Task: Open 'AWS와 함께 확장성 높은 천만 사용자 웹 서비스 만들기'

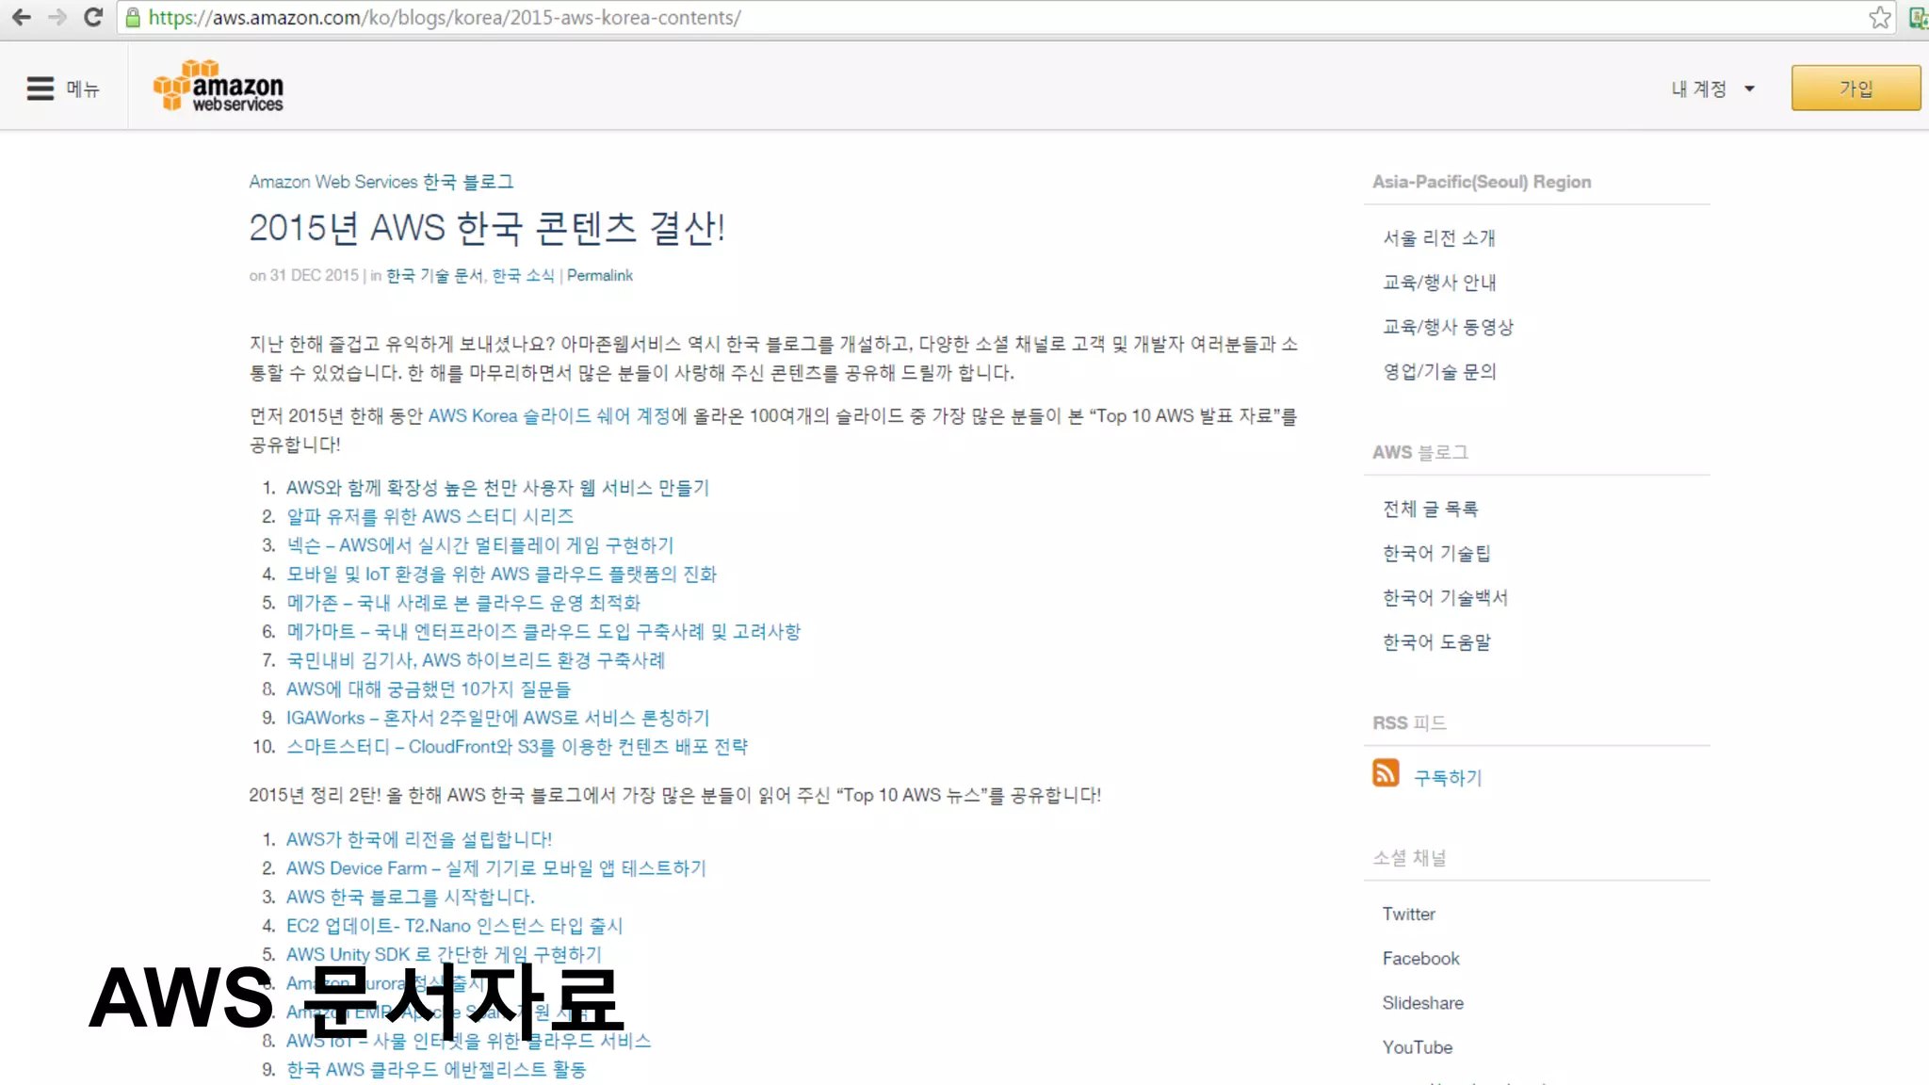Action: pyautogui.click(x=497, y=488)
